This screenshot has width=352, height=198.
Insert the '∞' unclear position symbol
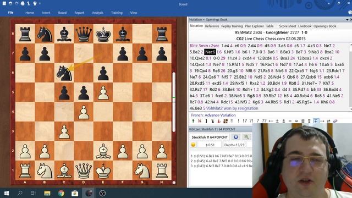click(x=296, y=121)
